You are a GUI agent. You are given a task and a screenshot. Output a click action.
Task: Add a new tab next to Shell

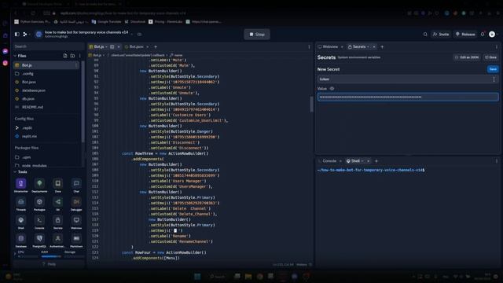(376, 161)
